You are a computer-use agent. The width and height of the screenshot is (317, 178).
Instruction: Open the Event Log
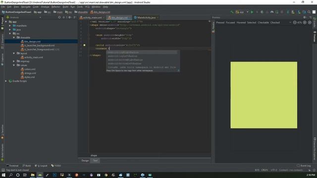304,166
